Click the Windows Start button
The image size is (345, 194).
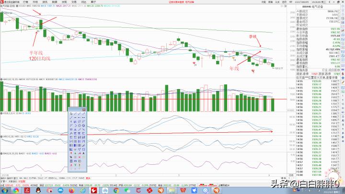pyautogui.click(x=4, y=190)
